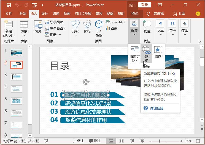Save the presentation with the floppy disk icon
The height and width of the screenshot is (145, 205).
click(x=9, y=5)
